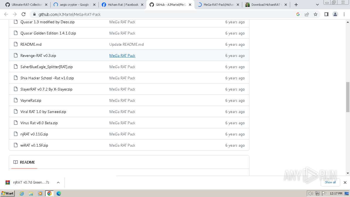Image resolution: width=350 pixels, height=197 pixels.
Task: Open Shia Hacker School -Rat v1.0.zip
Action: click(47, 78)
